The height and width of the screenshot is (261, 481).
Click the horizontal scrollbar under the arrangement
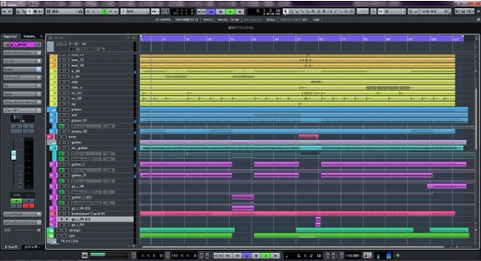tap(293, 247)
